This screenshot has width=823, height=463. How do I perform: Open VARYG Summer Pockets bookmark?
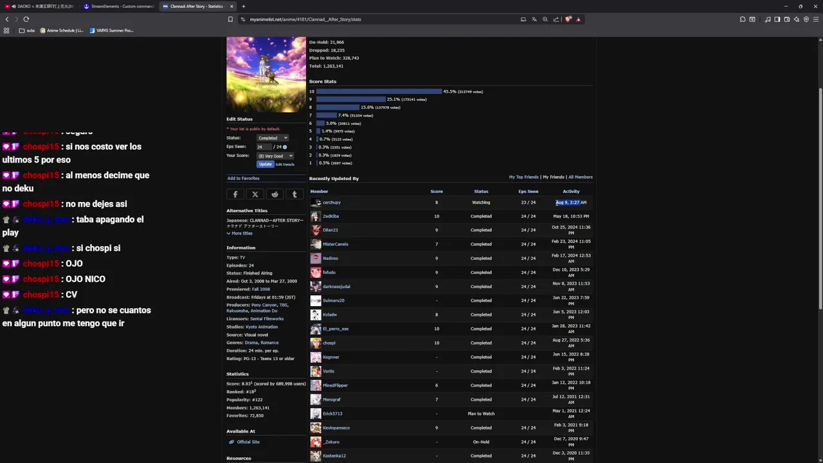coord(111,30)
